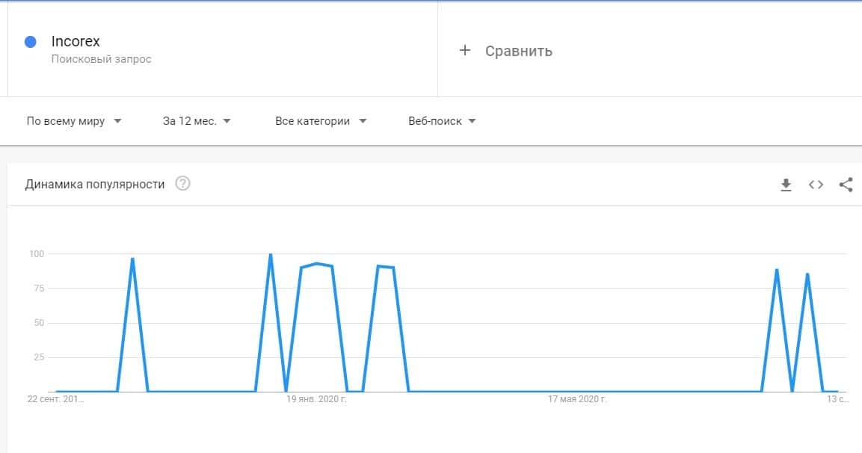Click the 50 value on the Y axis

point(36,323)
